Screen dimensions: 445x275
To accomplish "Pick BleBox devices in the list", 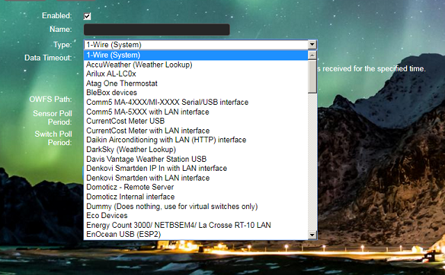I will (x=196, y=92).
